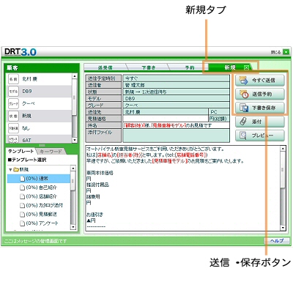This screenshot has height=293, width=293.
Task: Click the template list scroll up arrow
Action: pos(73,168)
